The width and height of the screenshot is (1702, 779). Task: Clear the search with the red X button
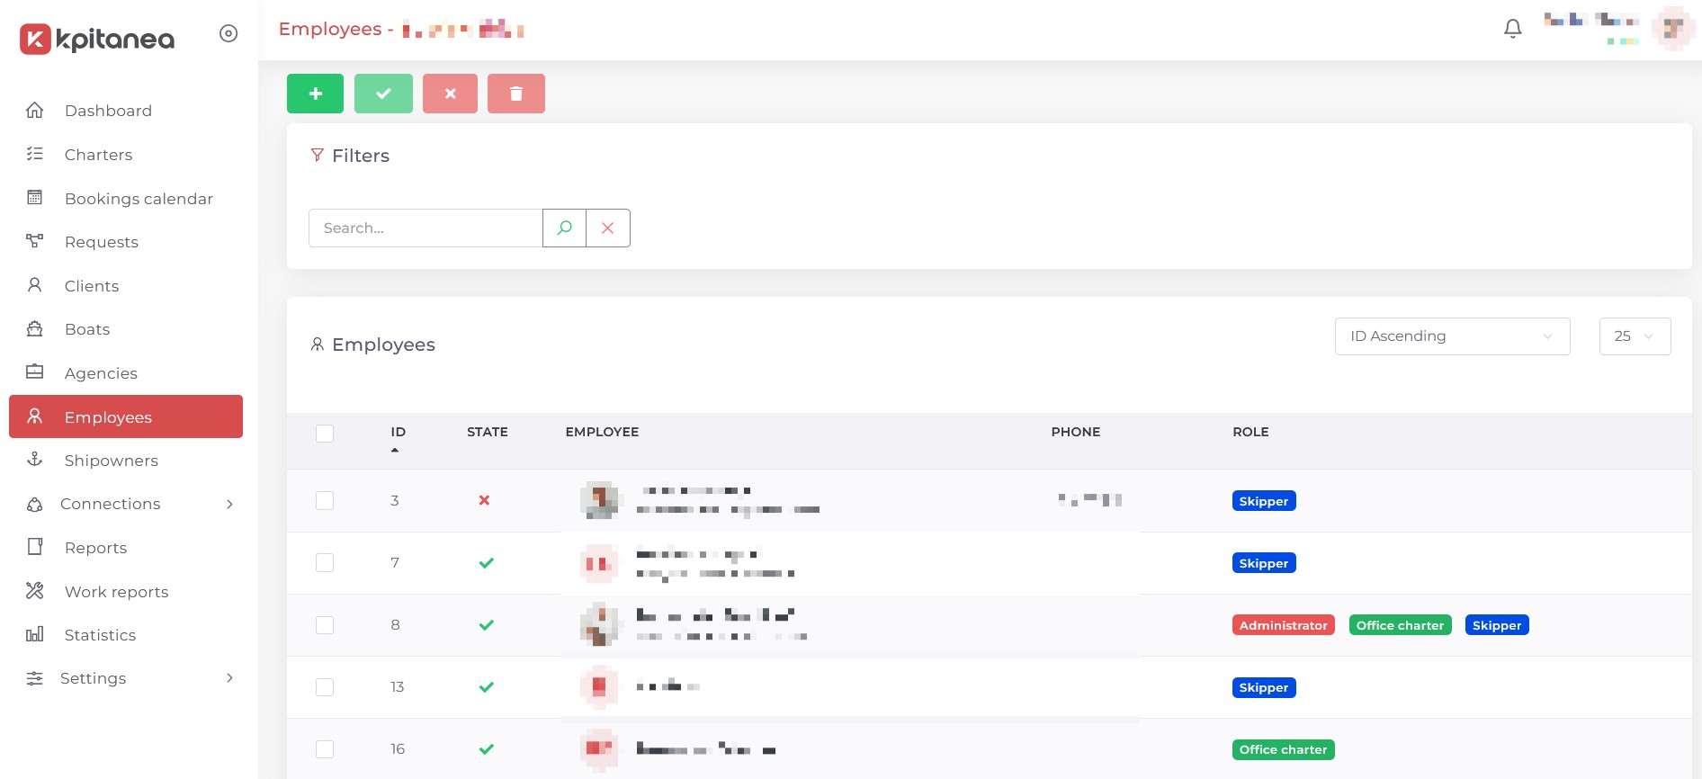[x=608, y=228]
